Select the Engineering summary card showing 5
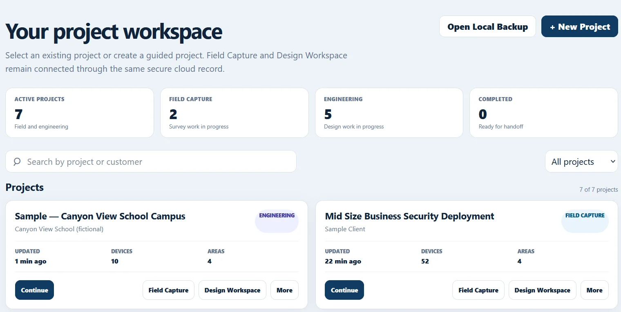This screenshot has height=312, width=621. [x=389, y=113]
